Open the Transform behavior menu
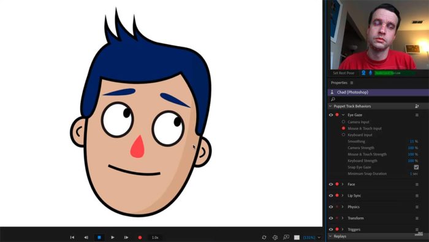Viewport: 429px width, 242px height. [x=417, y=218]
